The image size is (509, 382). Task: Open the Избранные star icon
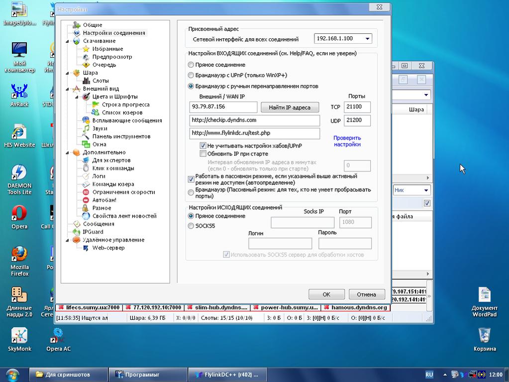click(x=86, y=49)
